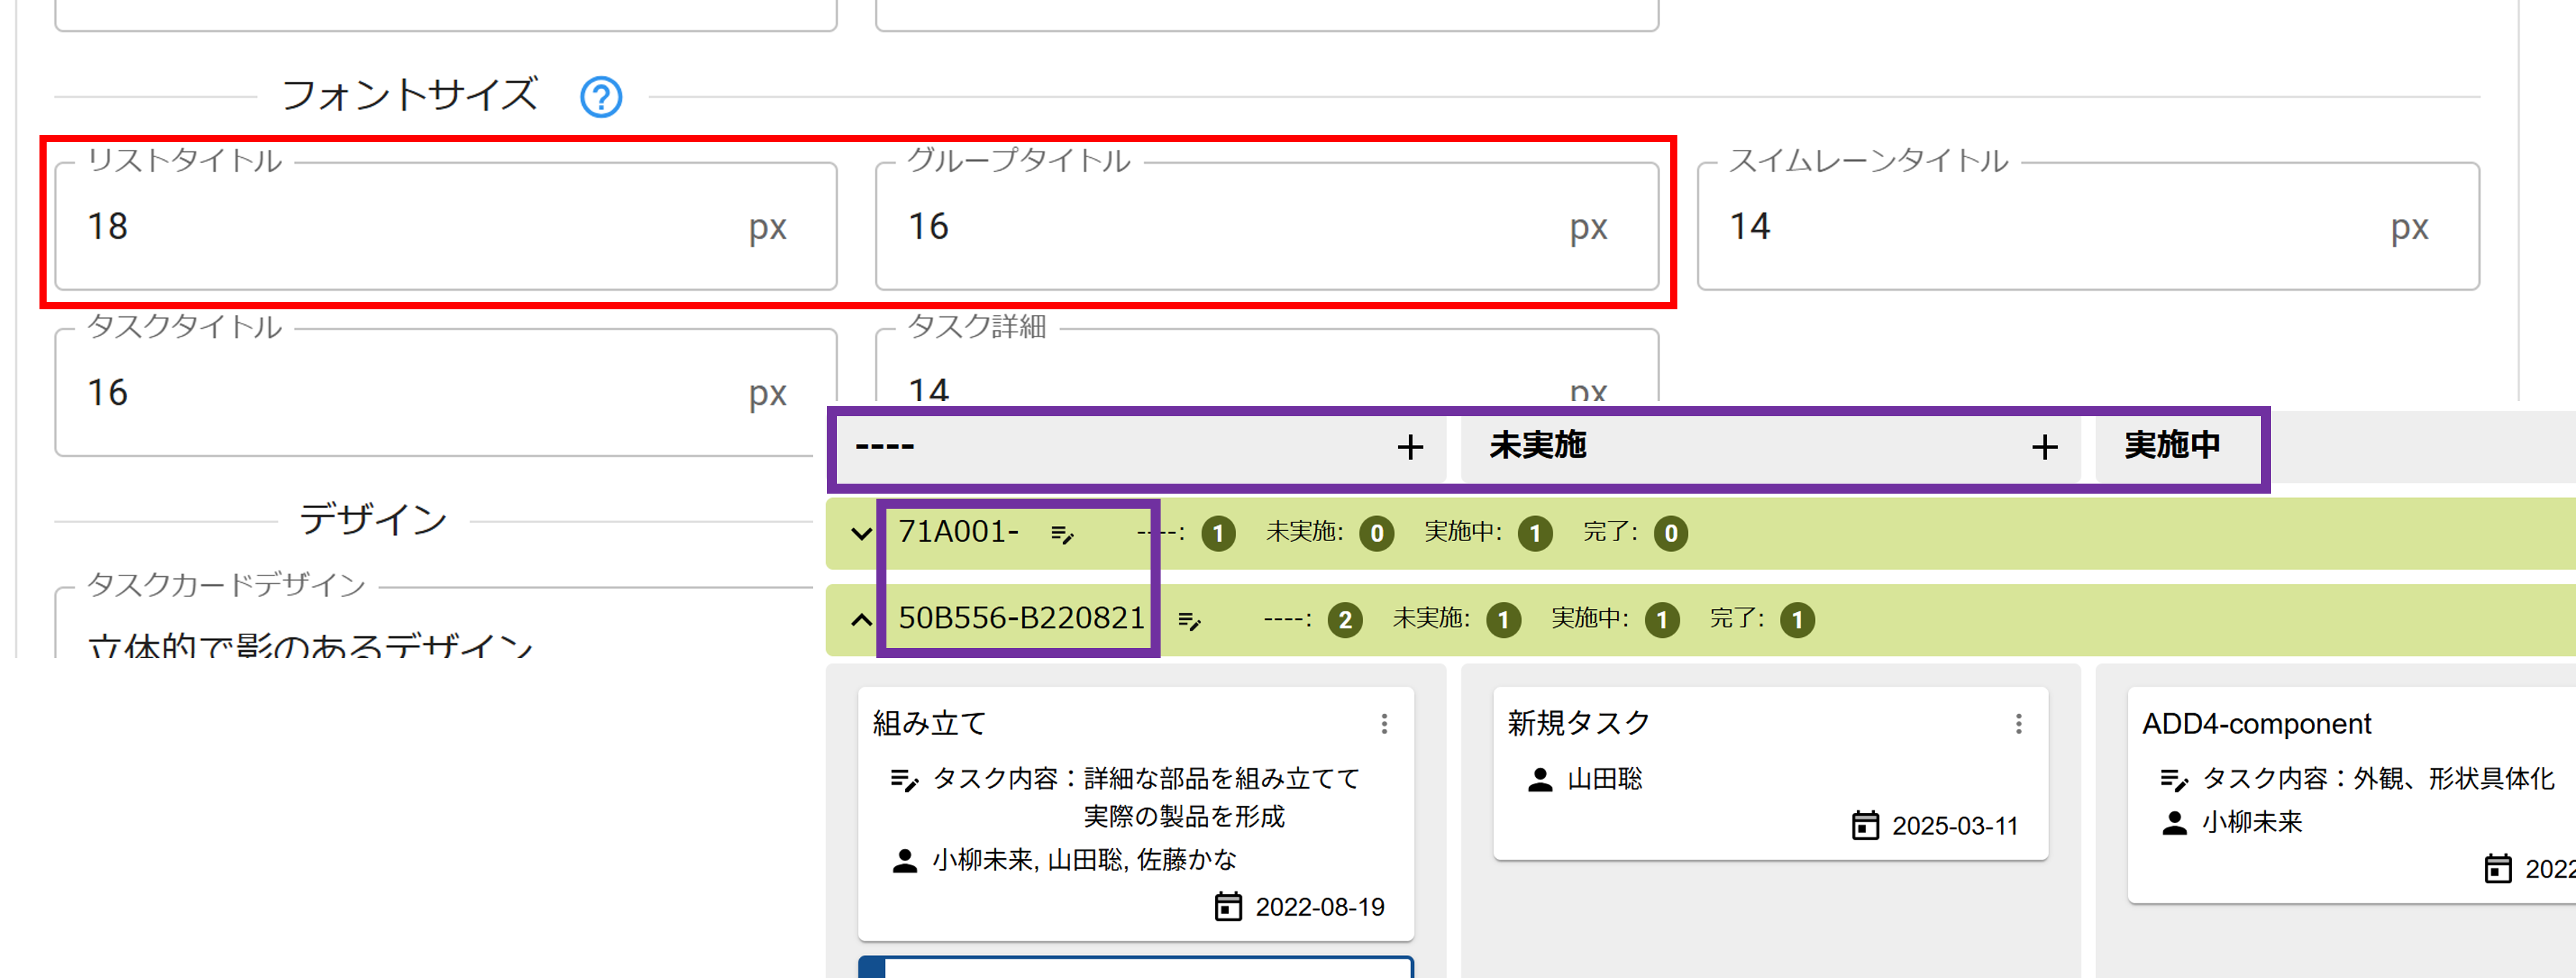Click the person icon next to 山田聡
The image size is (2576, 978).
(1540, 779)
